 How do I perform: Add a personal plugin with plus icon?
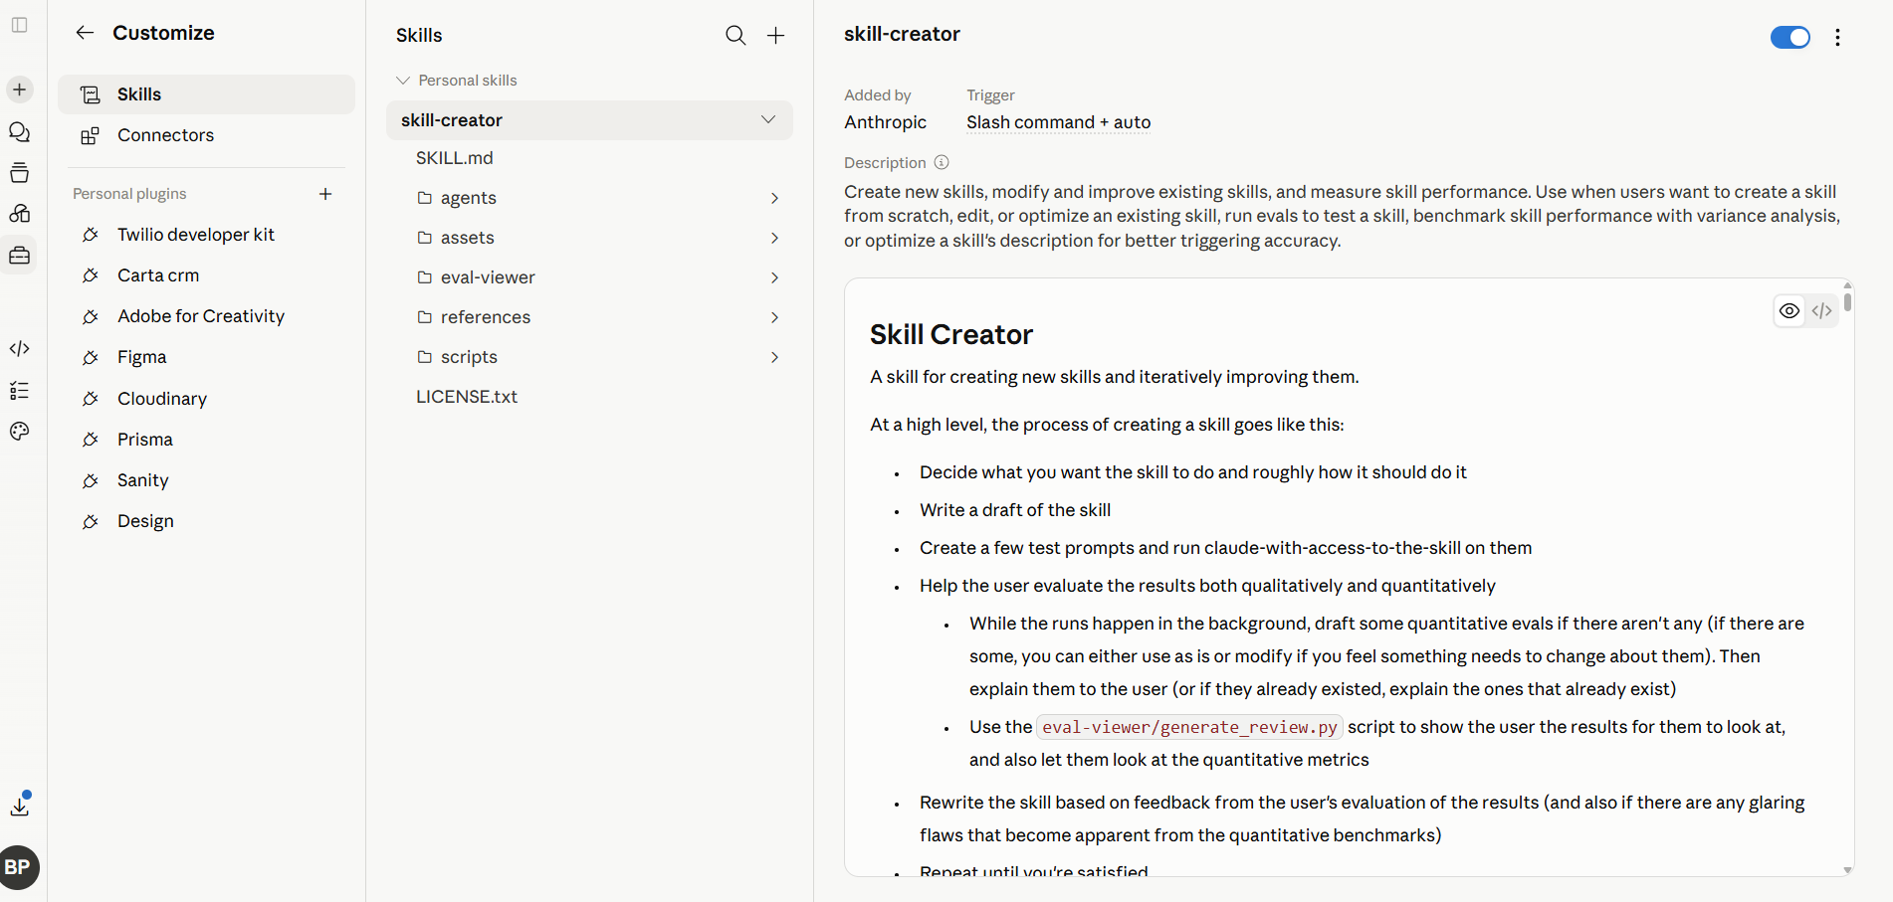(x=325, y=194)
